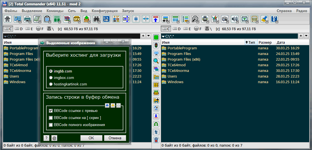
Task: Click the SFX archive toolbar icon
Action: click(x=77, y=19)
